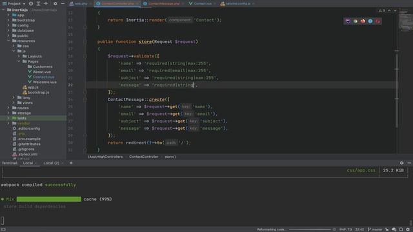The width and height of the screenshot is (413, 232).
Task: Open the Project view dropdown
Action: 14,4
